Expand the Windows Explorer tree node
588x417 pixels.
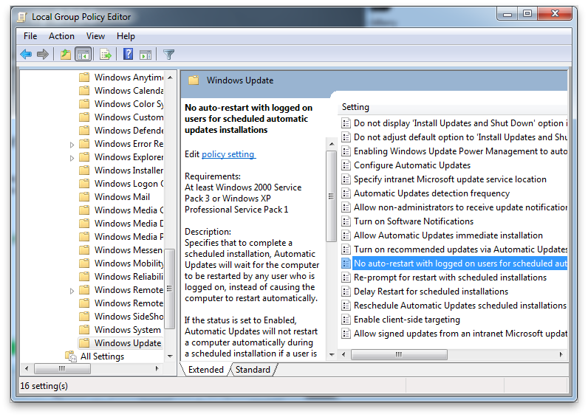[x=72, y=158]
